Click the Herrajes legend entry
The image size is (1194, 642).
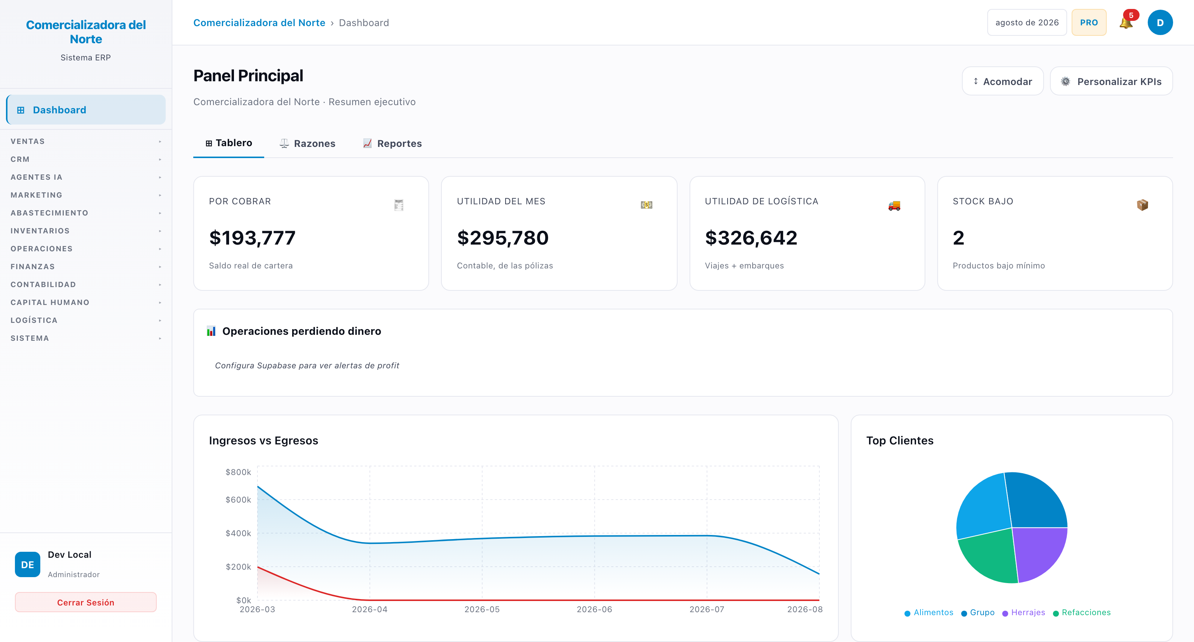[1023, 612]
